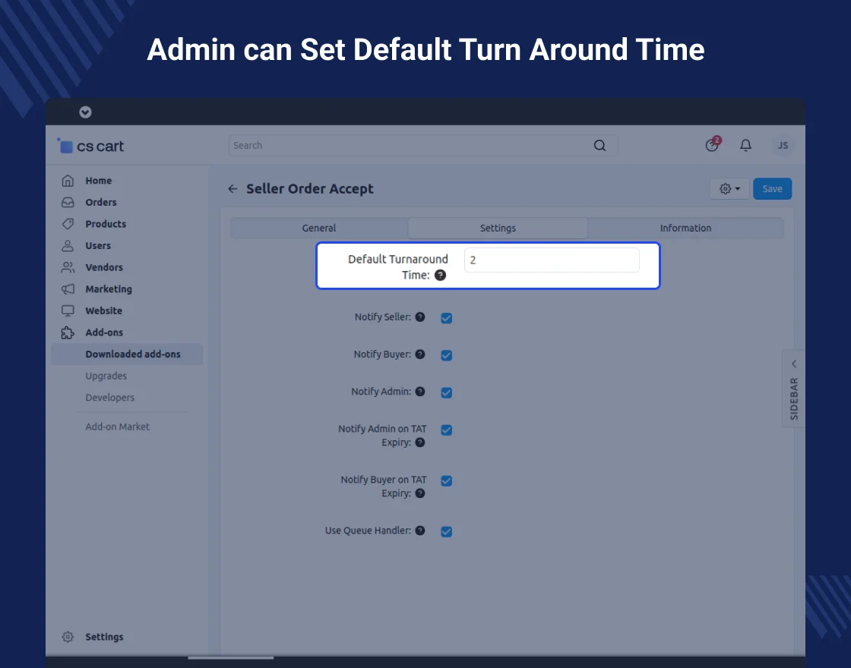
Task: Click the CS-Cart logo
Action: [x=91, y=147]
